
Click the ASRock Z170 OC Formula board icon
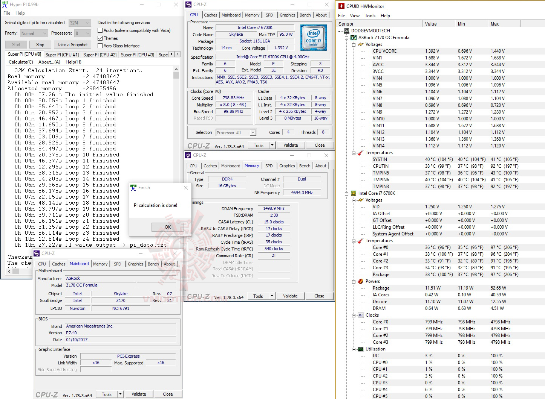353,37
